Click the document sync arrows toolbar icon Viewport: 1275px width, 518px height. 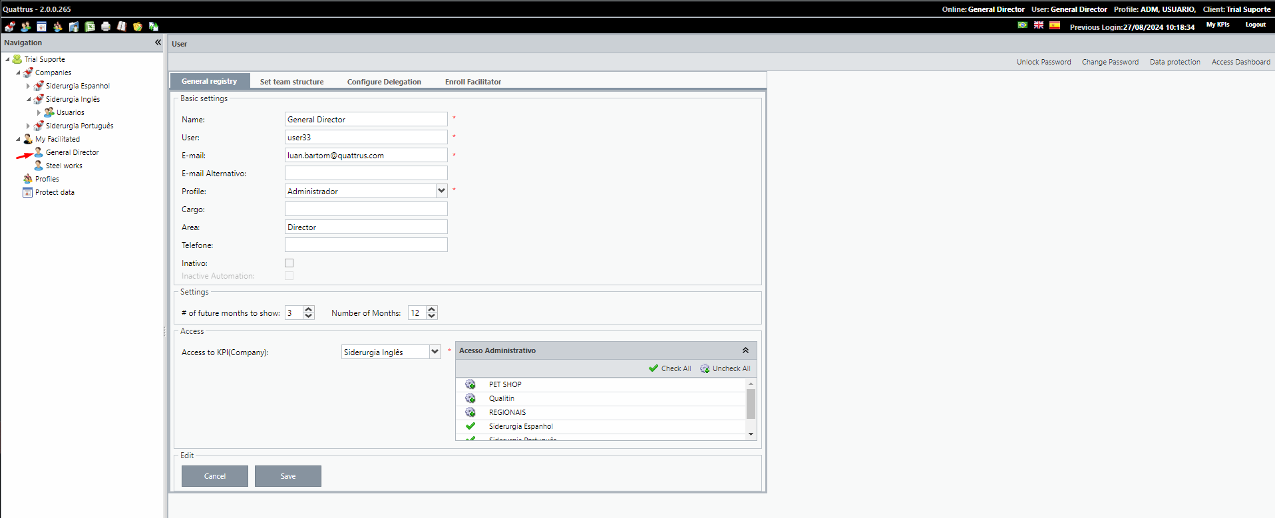click(x=154, y=27)
